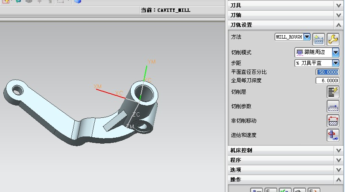Click the 切削模式 label
345x192 pixels.
click(x=241, y=53)
